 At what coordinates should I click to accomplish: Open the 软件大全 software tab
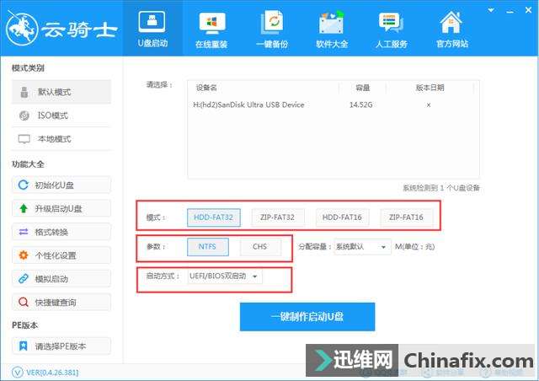click(x=332, y=30)
